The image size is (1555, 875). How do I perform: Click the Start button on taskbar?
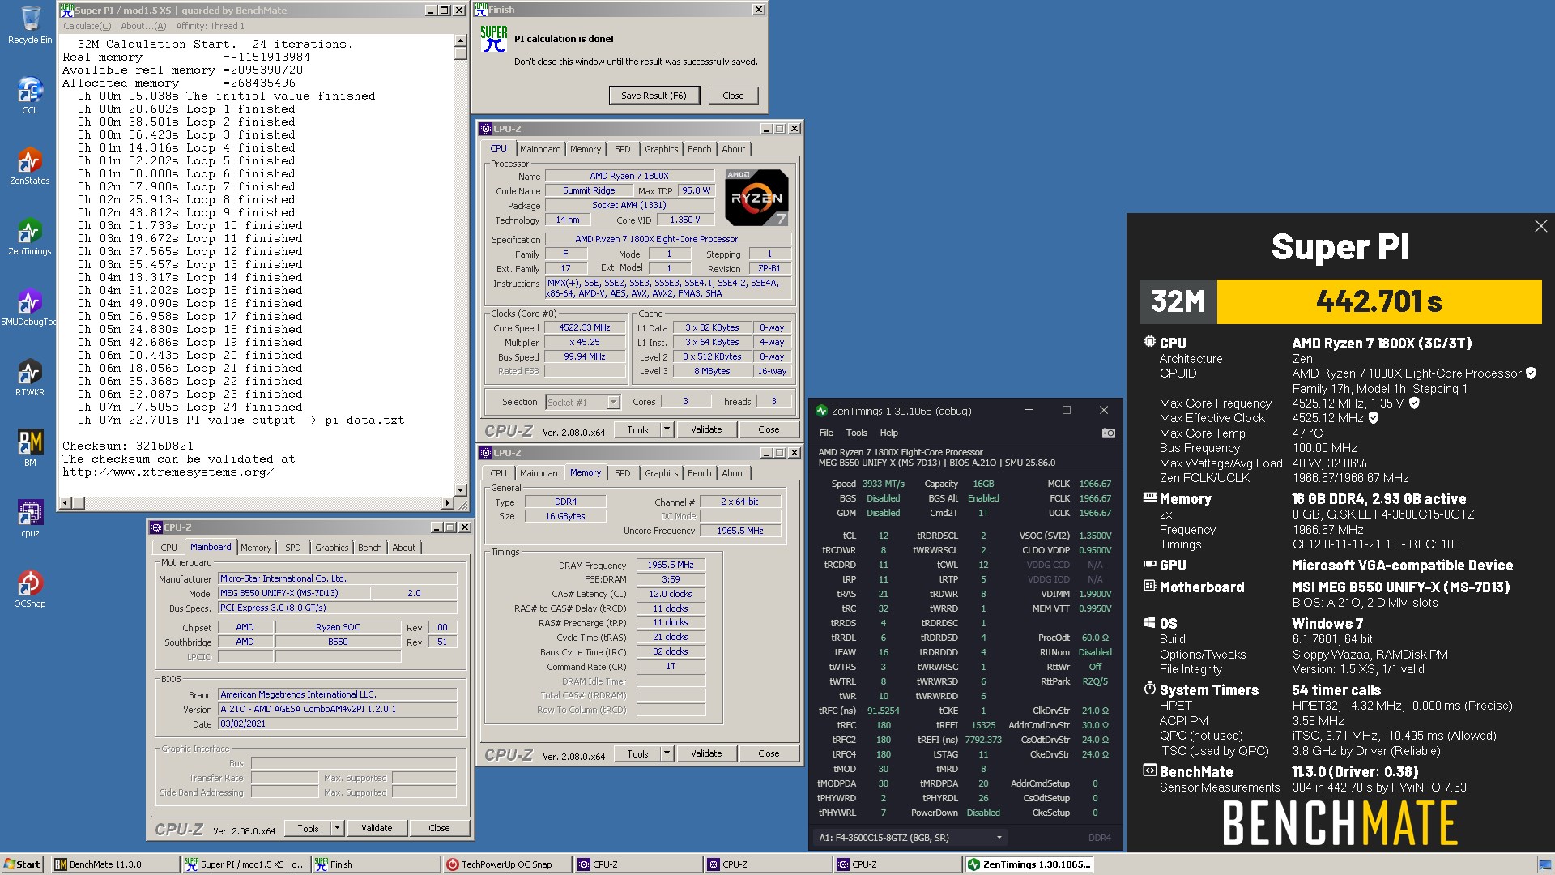[x=23, y=864]
